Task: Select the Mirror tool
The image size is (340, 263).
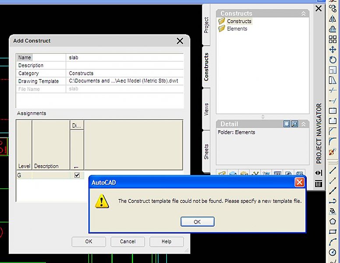Action: click(333, 19)
